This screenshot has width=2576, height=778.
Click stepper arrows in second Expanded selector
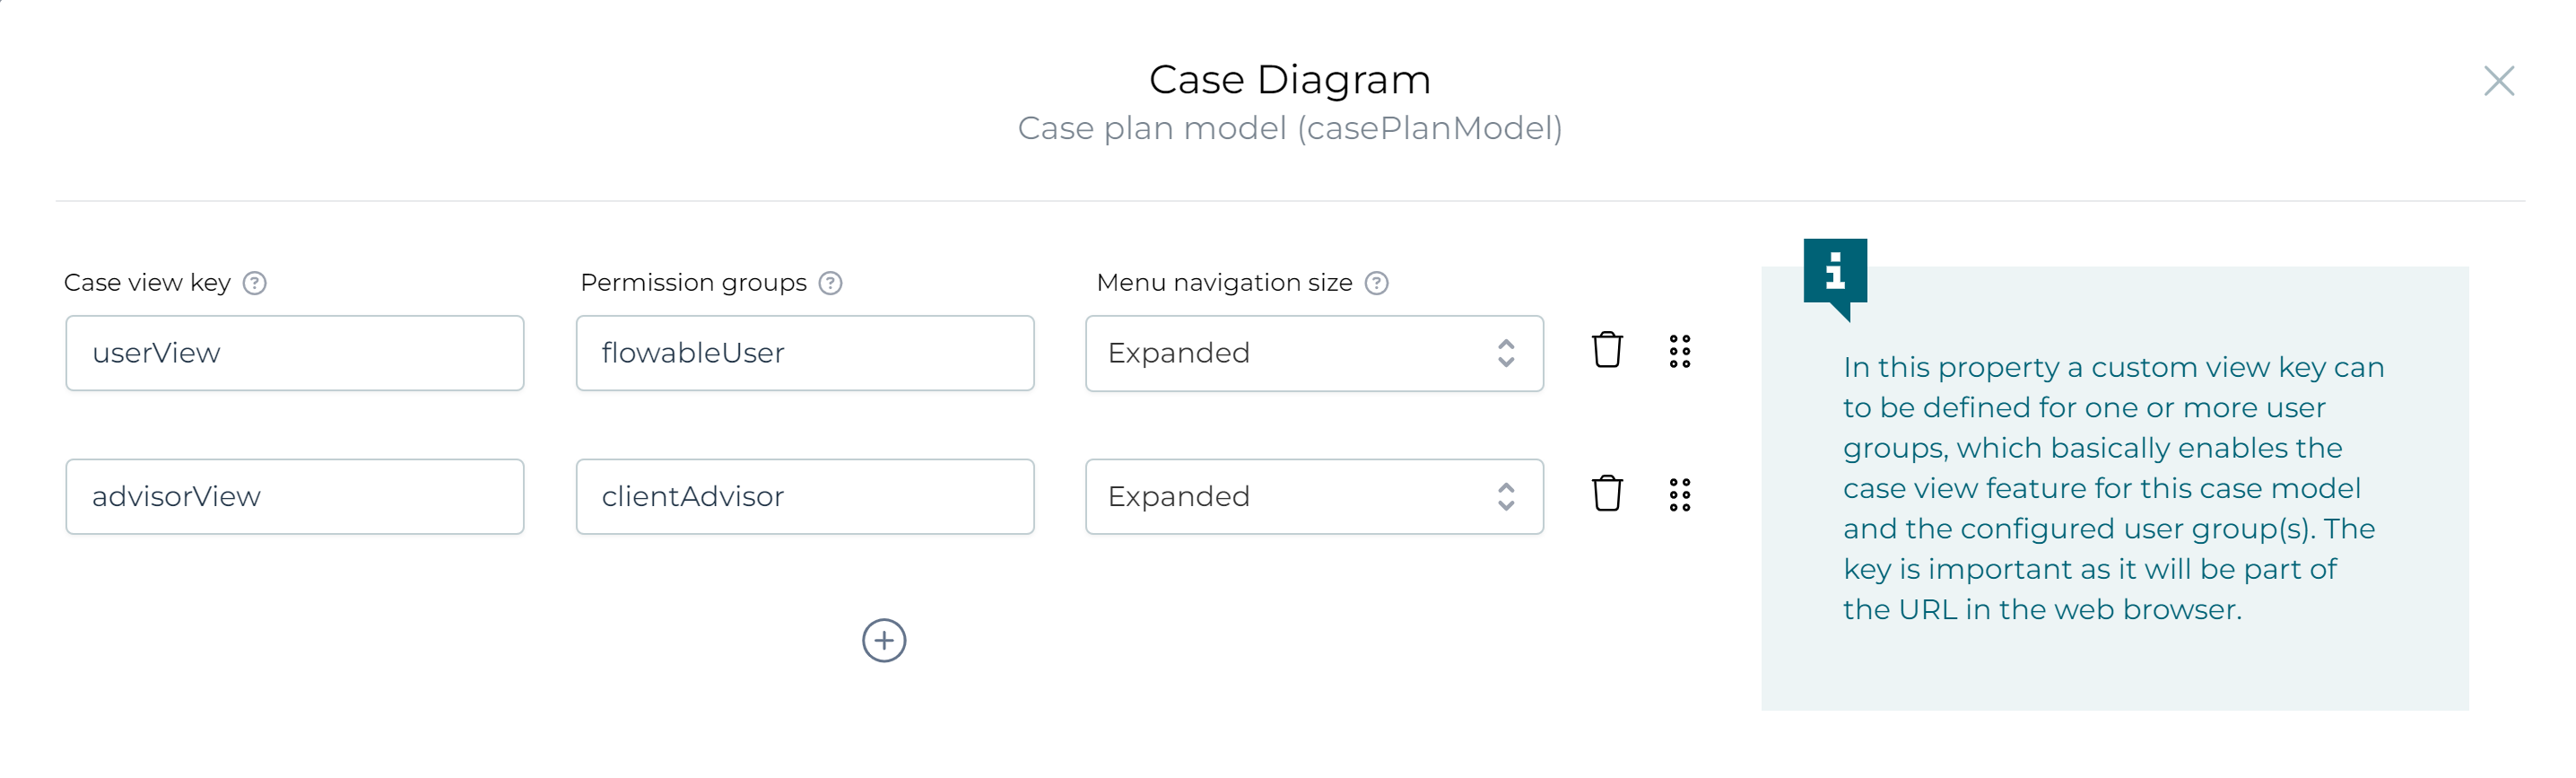(1505, 496)
